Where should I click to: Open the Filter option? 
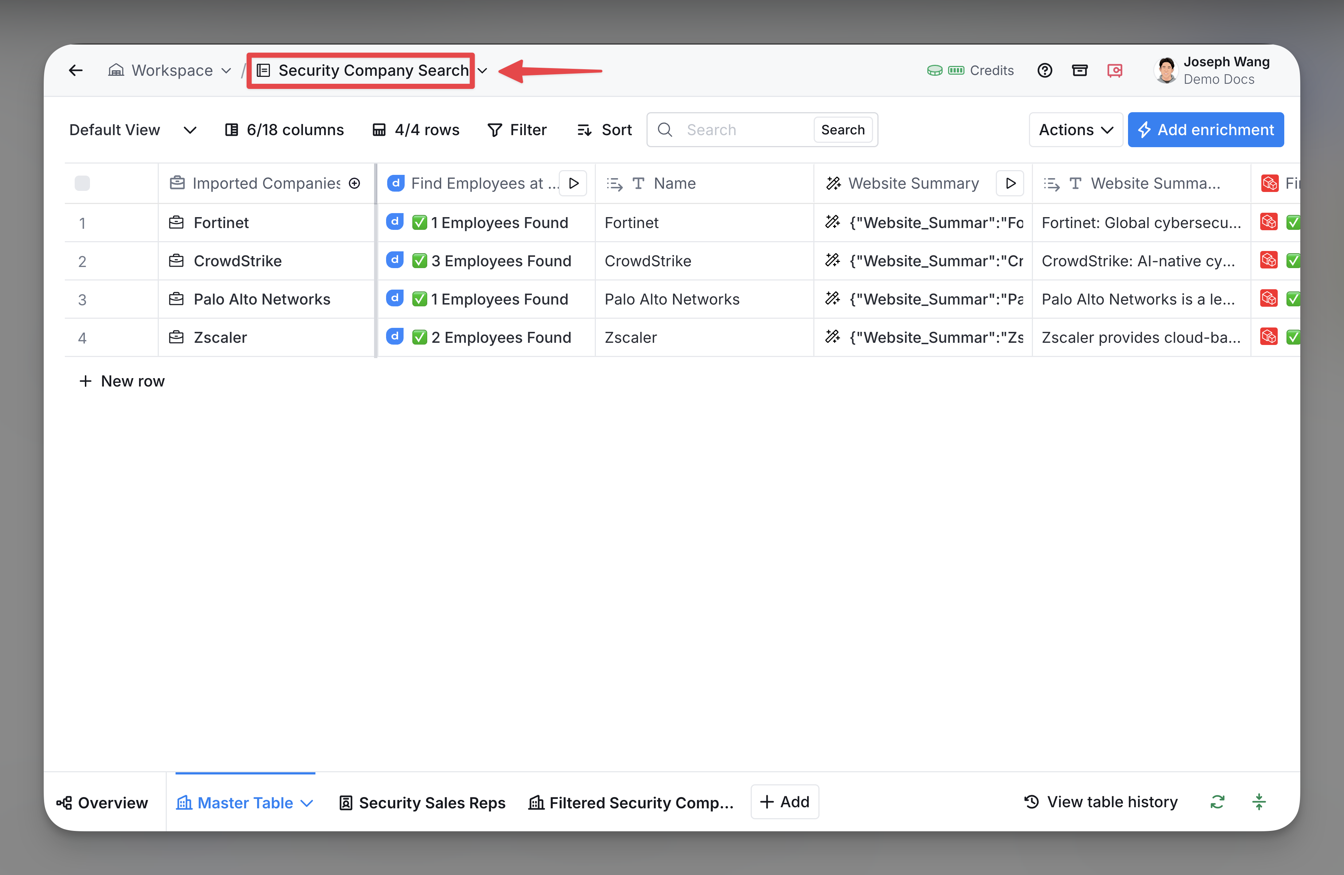tap(517, 130)
